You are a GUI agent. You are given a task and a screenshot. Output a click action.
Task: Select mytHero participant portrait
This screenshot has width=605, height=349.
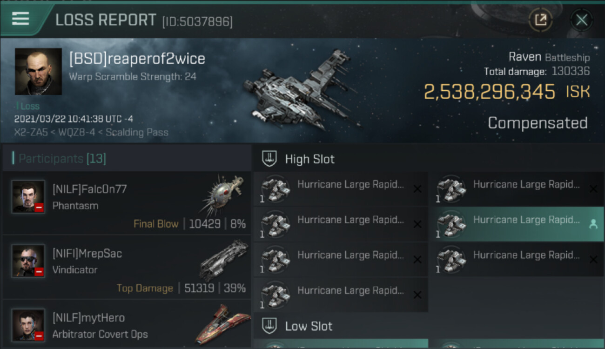tap(28, 325)
